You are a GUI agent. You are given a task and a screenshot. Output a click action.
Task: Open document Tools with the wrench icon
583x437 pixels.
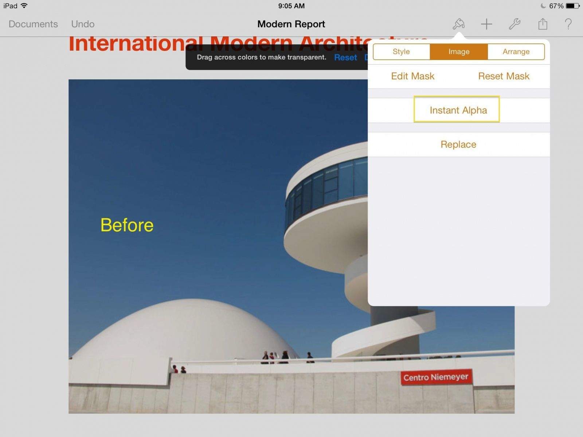[x=514, y=24]
